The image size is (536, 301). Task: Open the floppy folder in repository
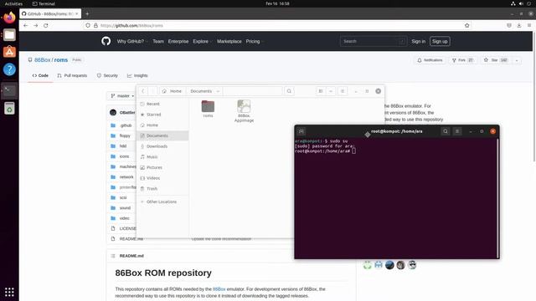click(125, 135)
